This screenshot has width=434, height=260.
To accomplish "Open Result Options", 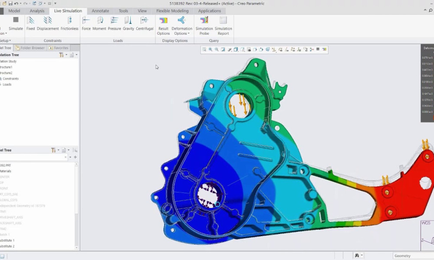I will pos(163,26).
